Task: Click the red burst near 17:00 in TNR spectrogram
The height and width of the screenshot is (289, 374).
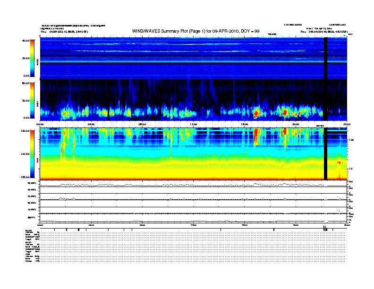Action: (256, 136)
